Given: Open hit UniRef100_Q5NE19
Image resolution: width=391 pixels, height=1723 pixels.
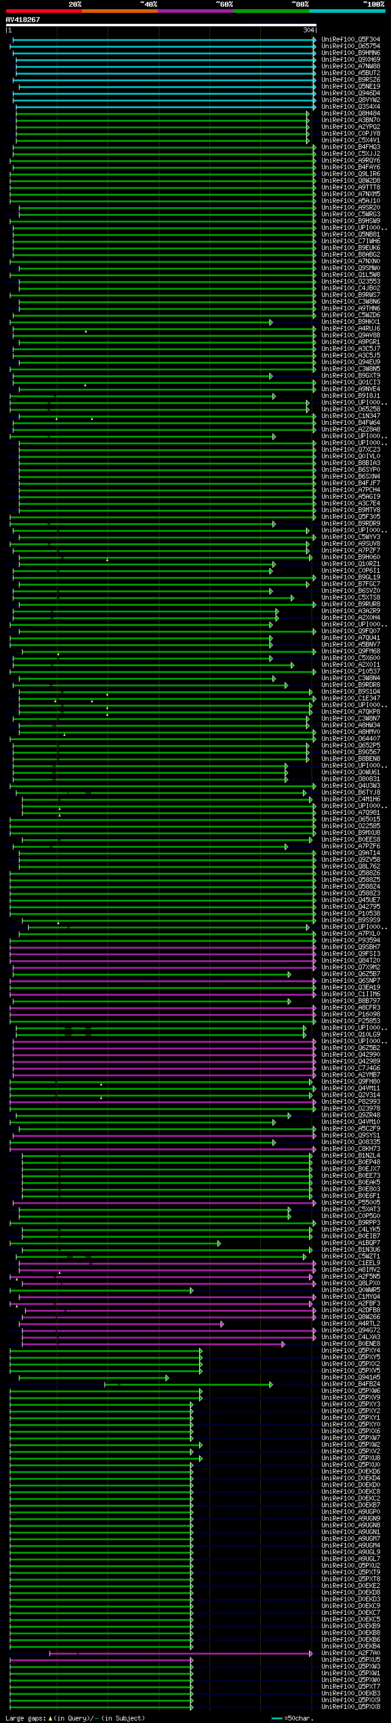Looking at the screenshot, I should [351, 87].
